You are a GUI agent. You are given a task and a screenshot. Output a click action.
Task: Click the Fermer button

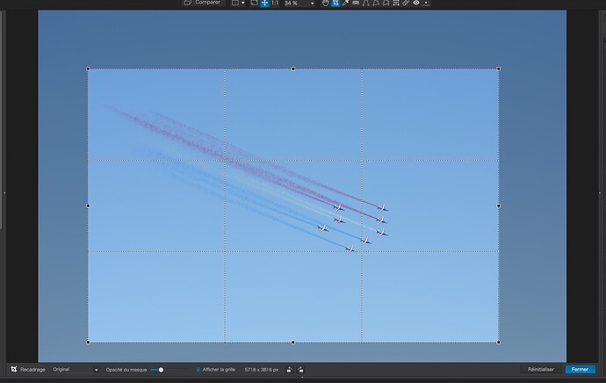(581, 370)
